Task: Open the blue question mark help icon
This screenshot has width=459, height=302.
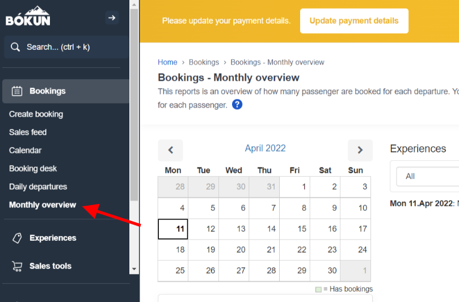Action: click(237, 104)
